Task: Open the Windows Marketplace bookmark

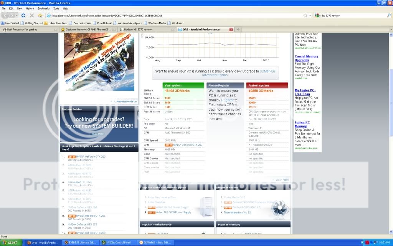Action: tap(128, 23)
